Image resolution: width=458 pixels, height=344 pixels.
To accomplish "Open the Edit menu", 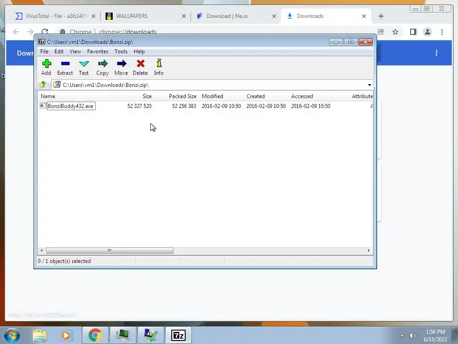I will tap(59, 52).
